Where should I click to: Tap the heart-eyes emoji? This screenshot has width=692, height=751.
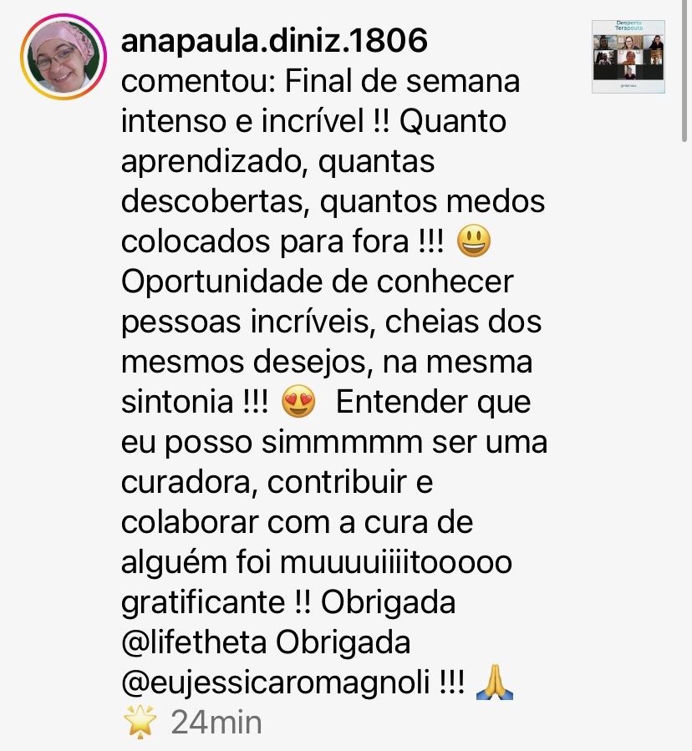298,401
